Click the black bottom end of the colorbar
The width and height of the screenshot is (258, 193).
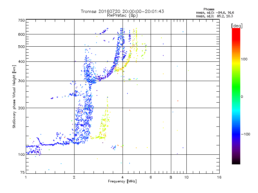point(236,162)
